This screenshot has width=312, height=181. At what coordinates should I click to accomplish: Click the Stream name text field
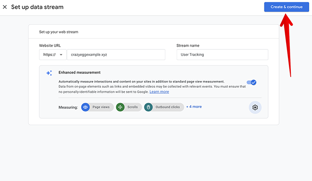pos(222,54)
